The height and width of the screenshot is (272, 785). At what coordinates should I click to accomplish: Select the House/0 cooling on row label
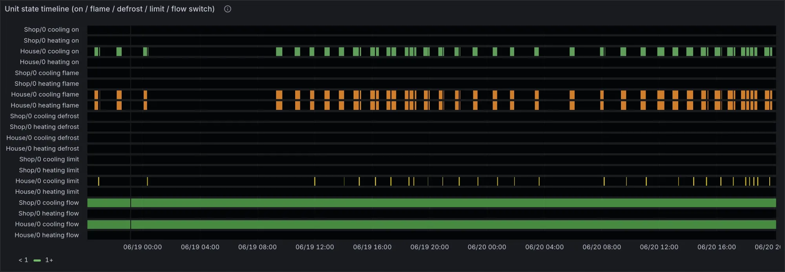[49, 51]
